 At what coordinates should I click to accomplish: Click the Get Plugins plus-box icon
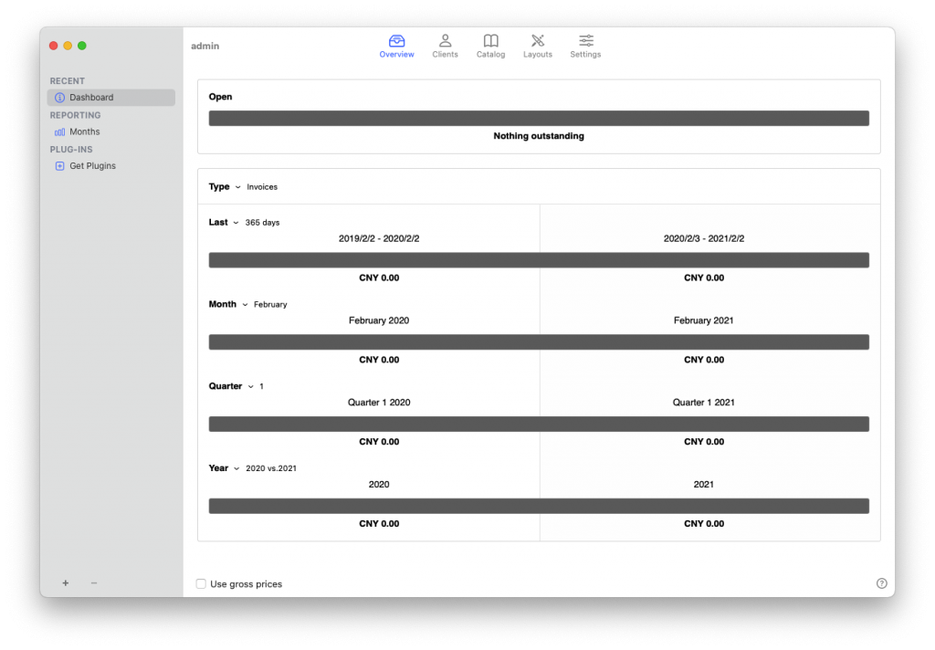[59, 166]
